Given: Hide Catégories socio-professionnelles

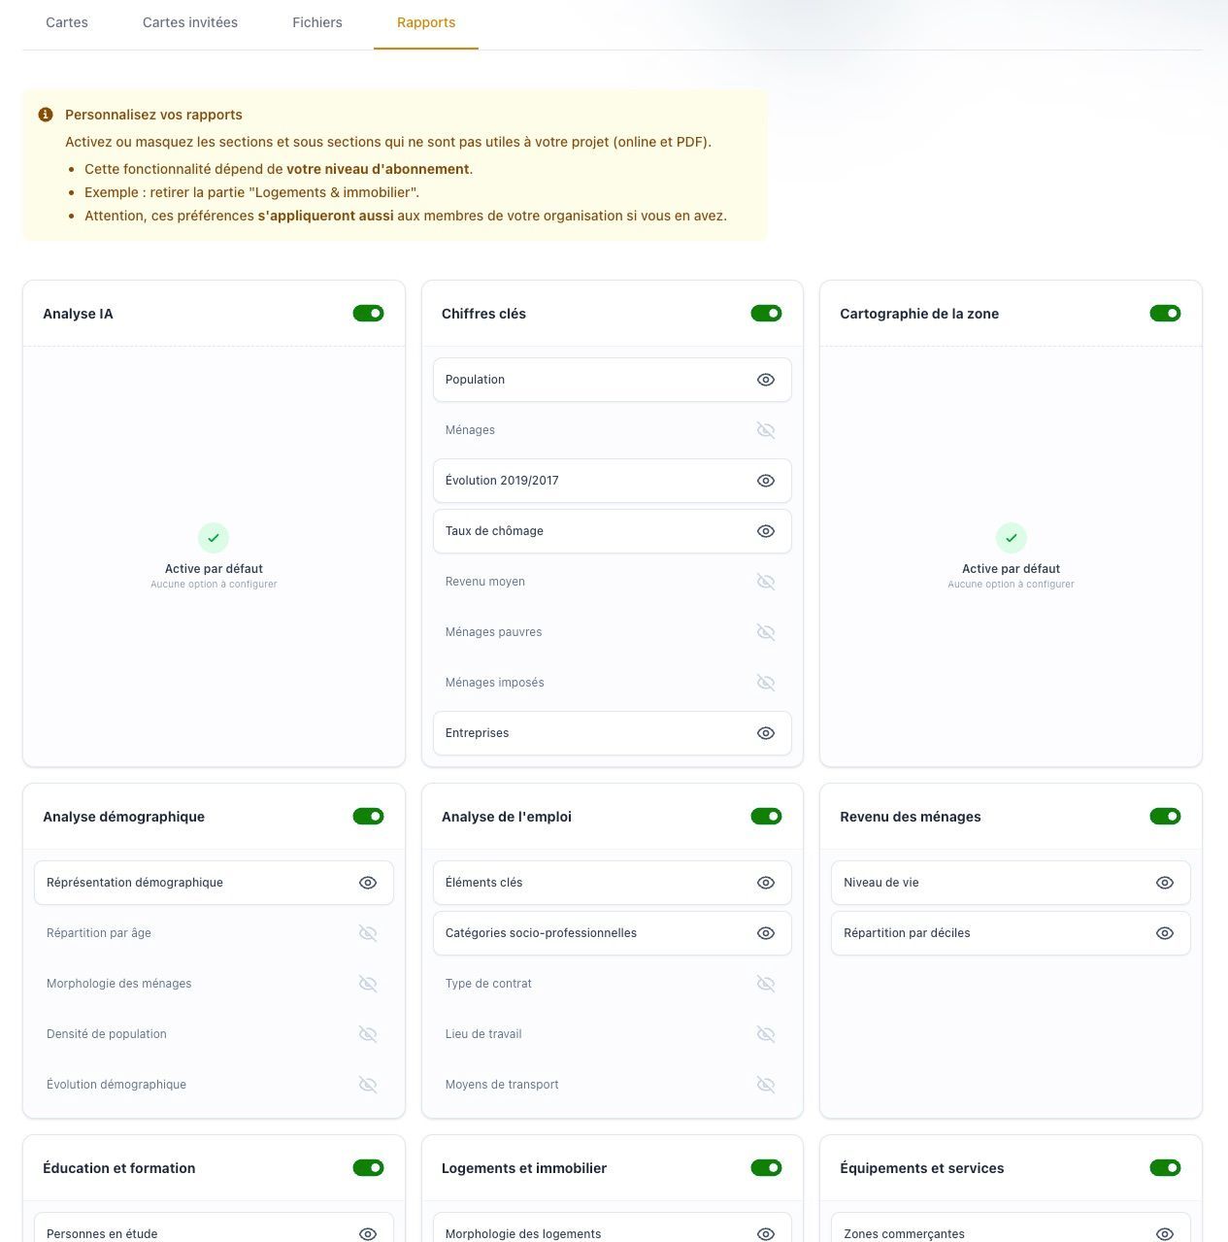Looking at the screenshot, I should pos(766,933).
